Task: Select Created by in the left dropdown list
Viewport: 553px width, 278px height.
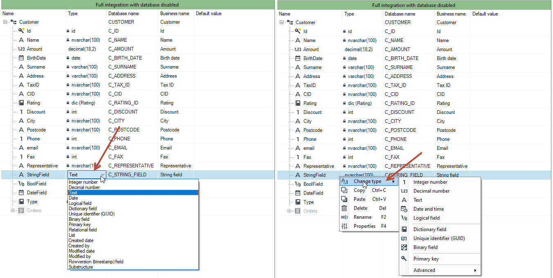Action: [133, 246]
